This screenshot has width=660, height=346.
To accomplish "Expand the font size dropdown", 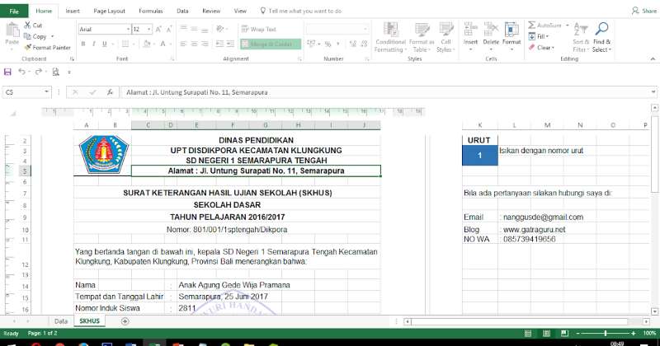I will click(x=142, y=29).
